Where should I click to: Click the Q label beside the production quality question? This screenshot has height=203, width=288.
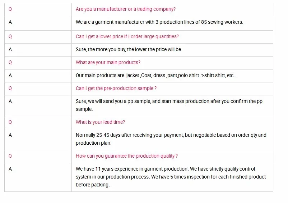tap(10, 156)
